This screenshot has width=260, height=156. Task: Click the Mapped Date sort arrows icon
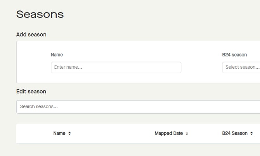tap(187, 133)
